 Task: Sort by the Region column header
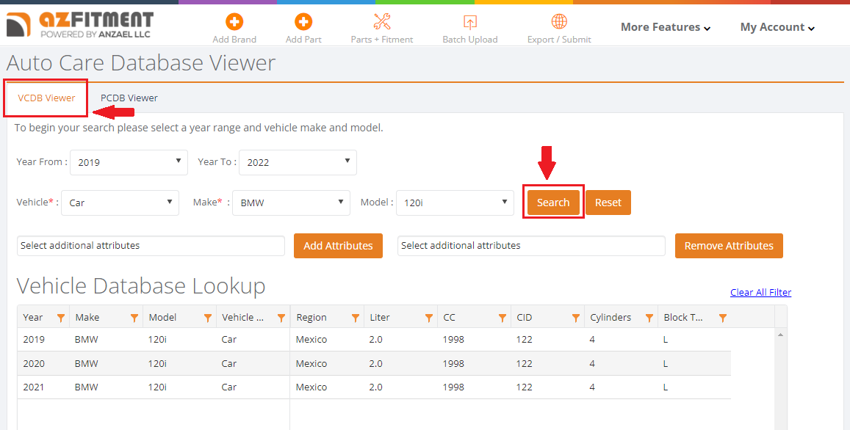pos(311,317)
